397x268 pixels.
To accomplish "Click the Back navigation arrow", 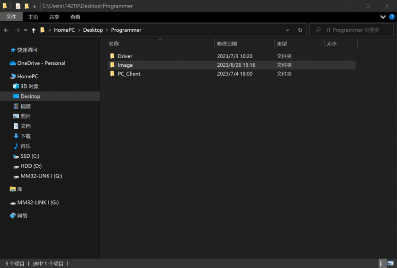I will (x=7, y=30).
